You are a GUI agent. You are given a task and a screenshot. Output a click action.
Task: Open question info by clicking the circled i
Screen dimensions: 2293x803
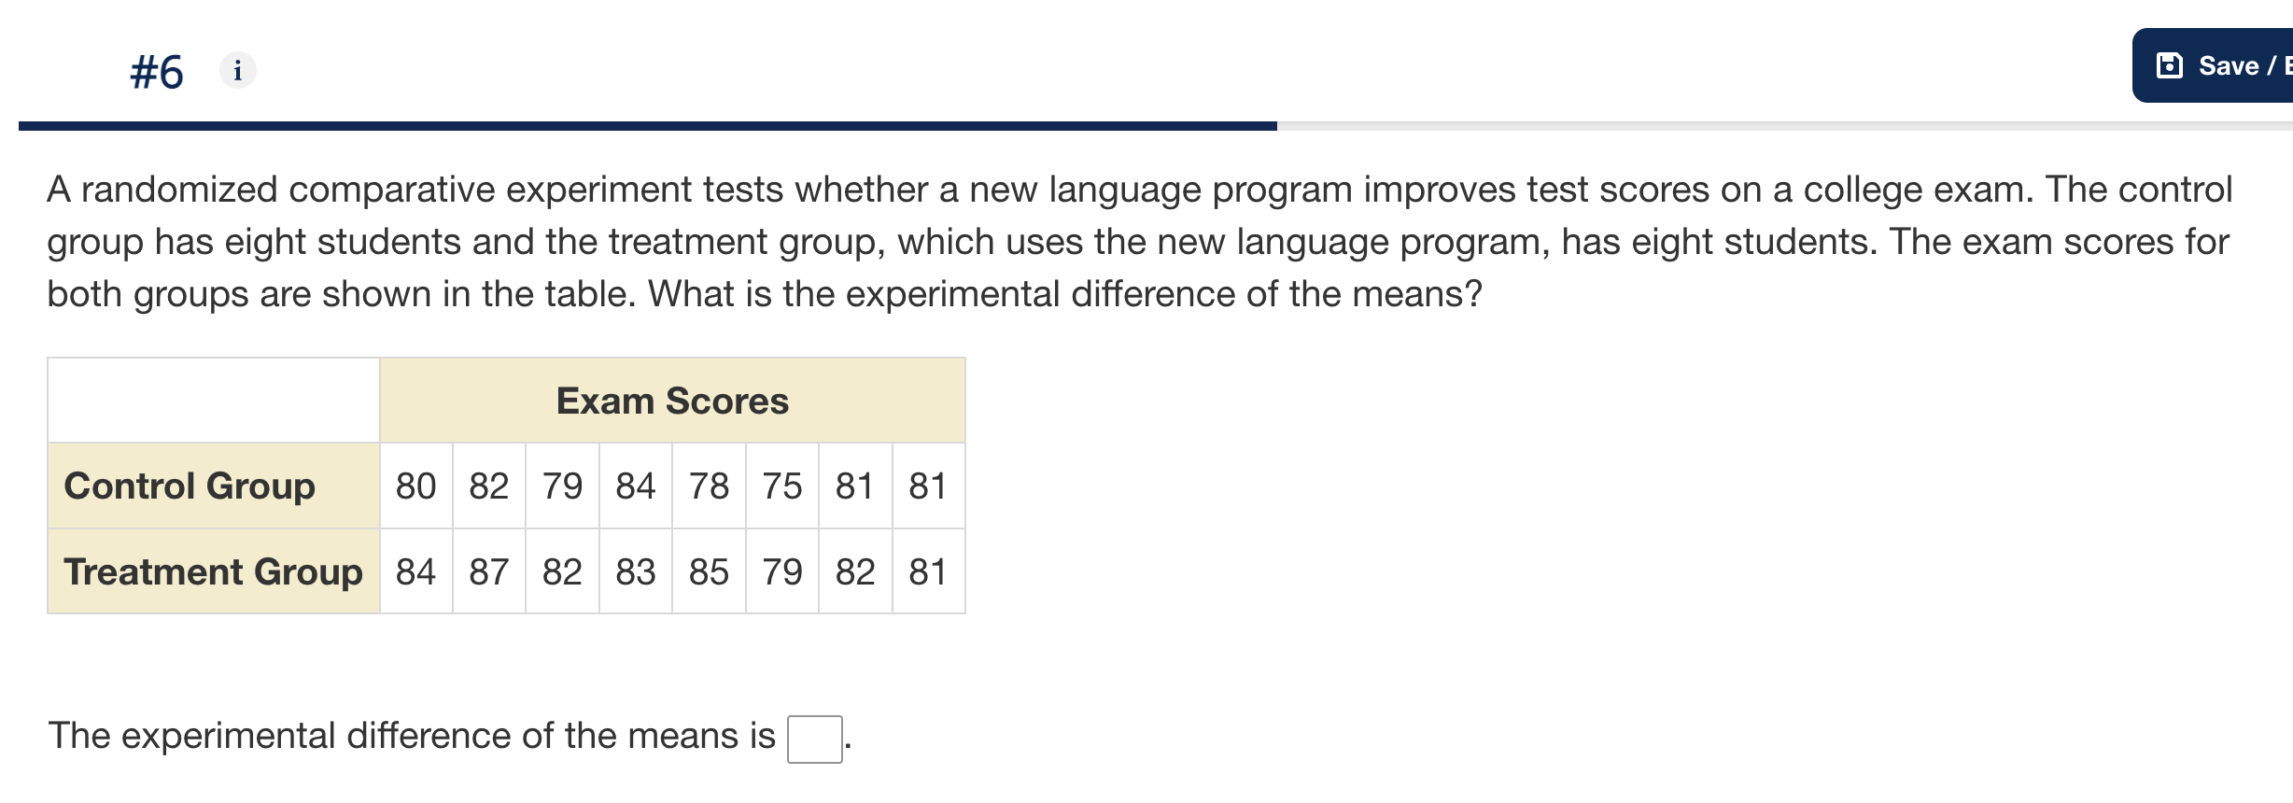(236, 69)
